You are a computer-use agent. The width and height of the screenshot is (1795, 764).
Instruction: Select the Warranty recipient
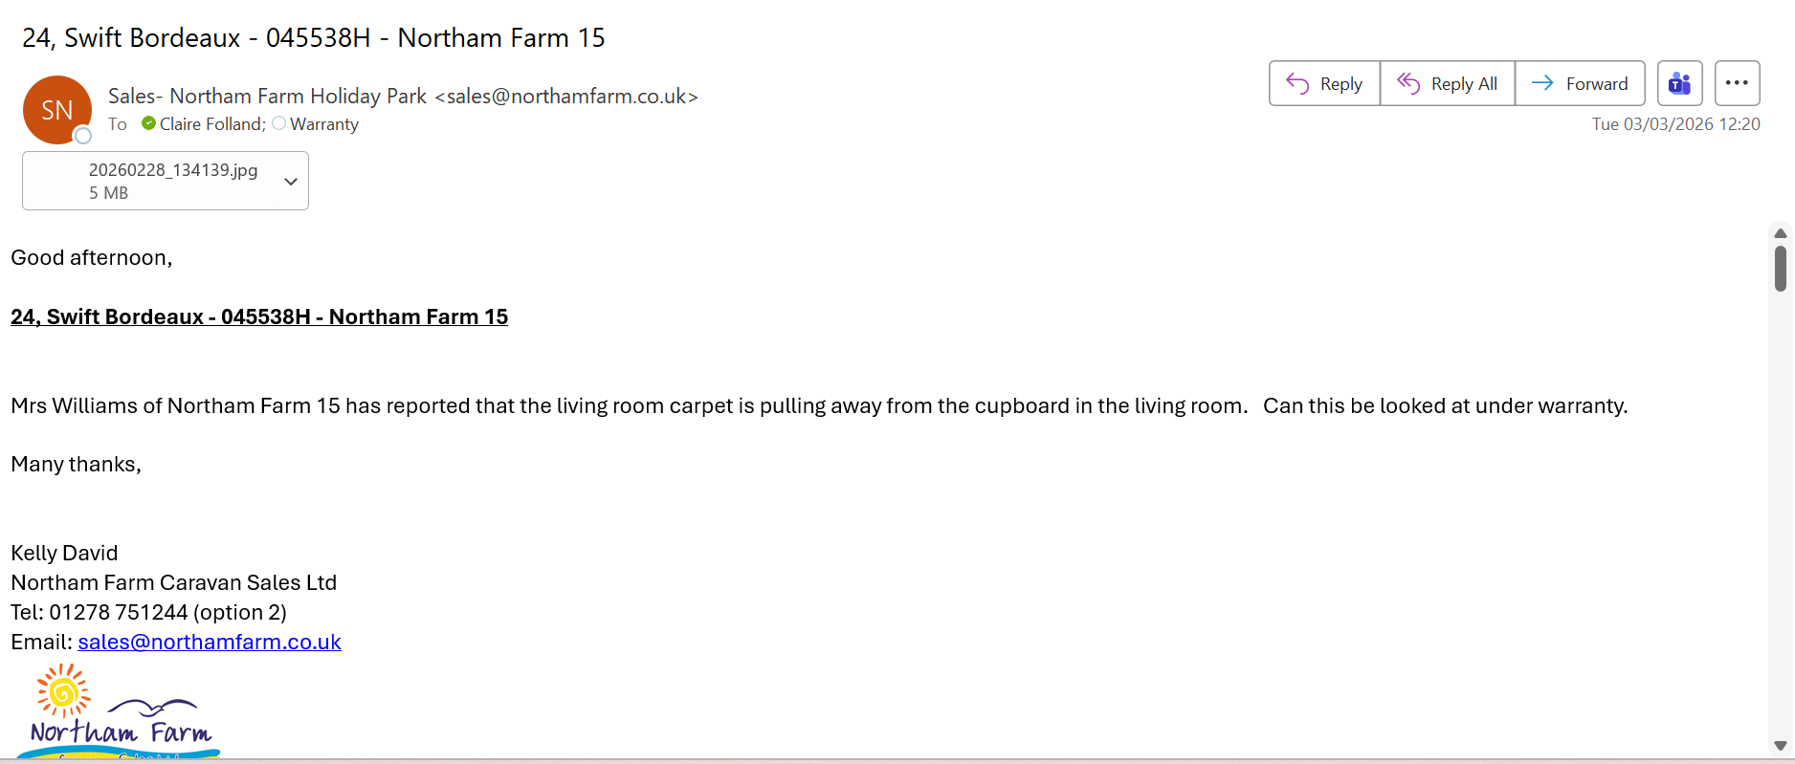click(324, 124)
